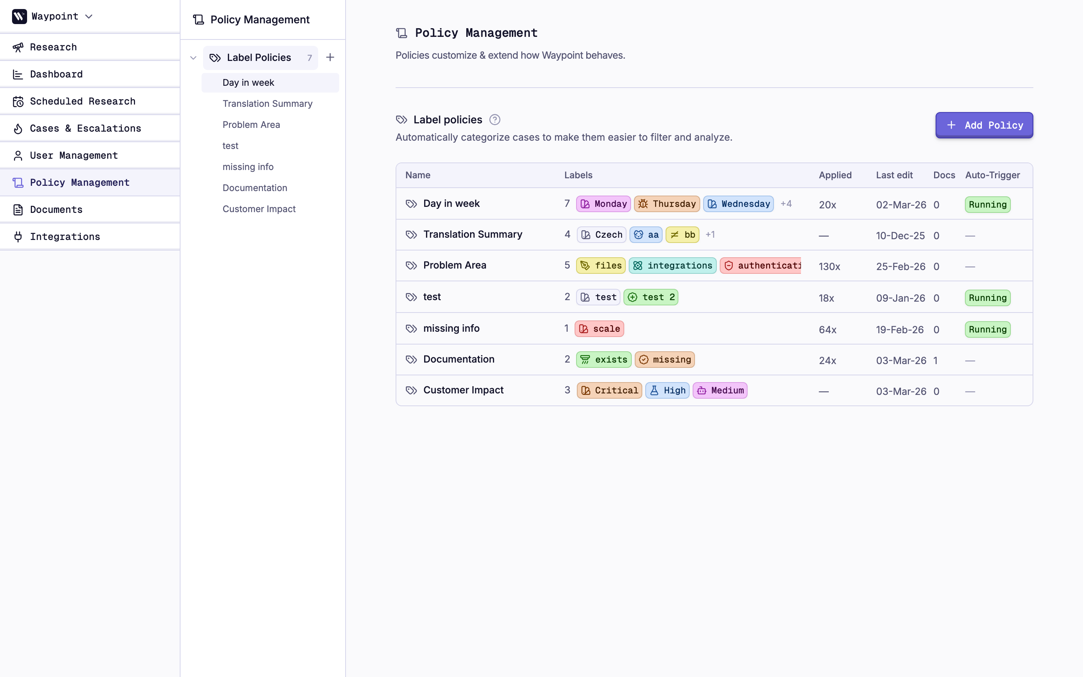Image resolution: width=1083 pixels, height=677 pixels.
Task: Navigate to Cases & Escalations
Action: click(x=90, y=128)
